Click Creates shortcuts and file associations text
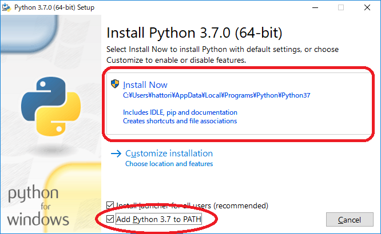The width and height of the screenshot is (381, 234). coord(180,121)
